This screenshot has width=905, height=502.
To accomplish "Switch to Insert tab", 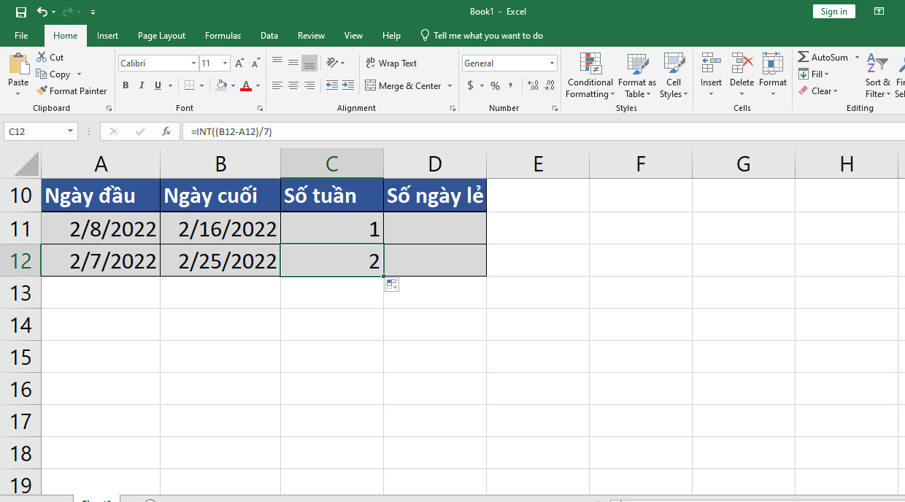I will [107, 36].
